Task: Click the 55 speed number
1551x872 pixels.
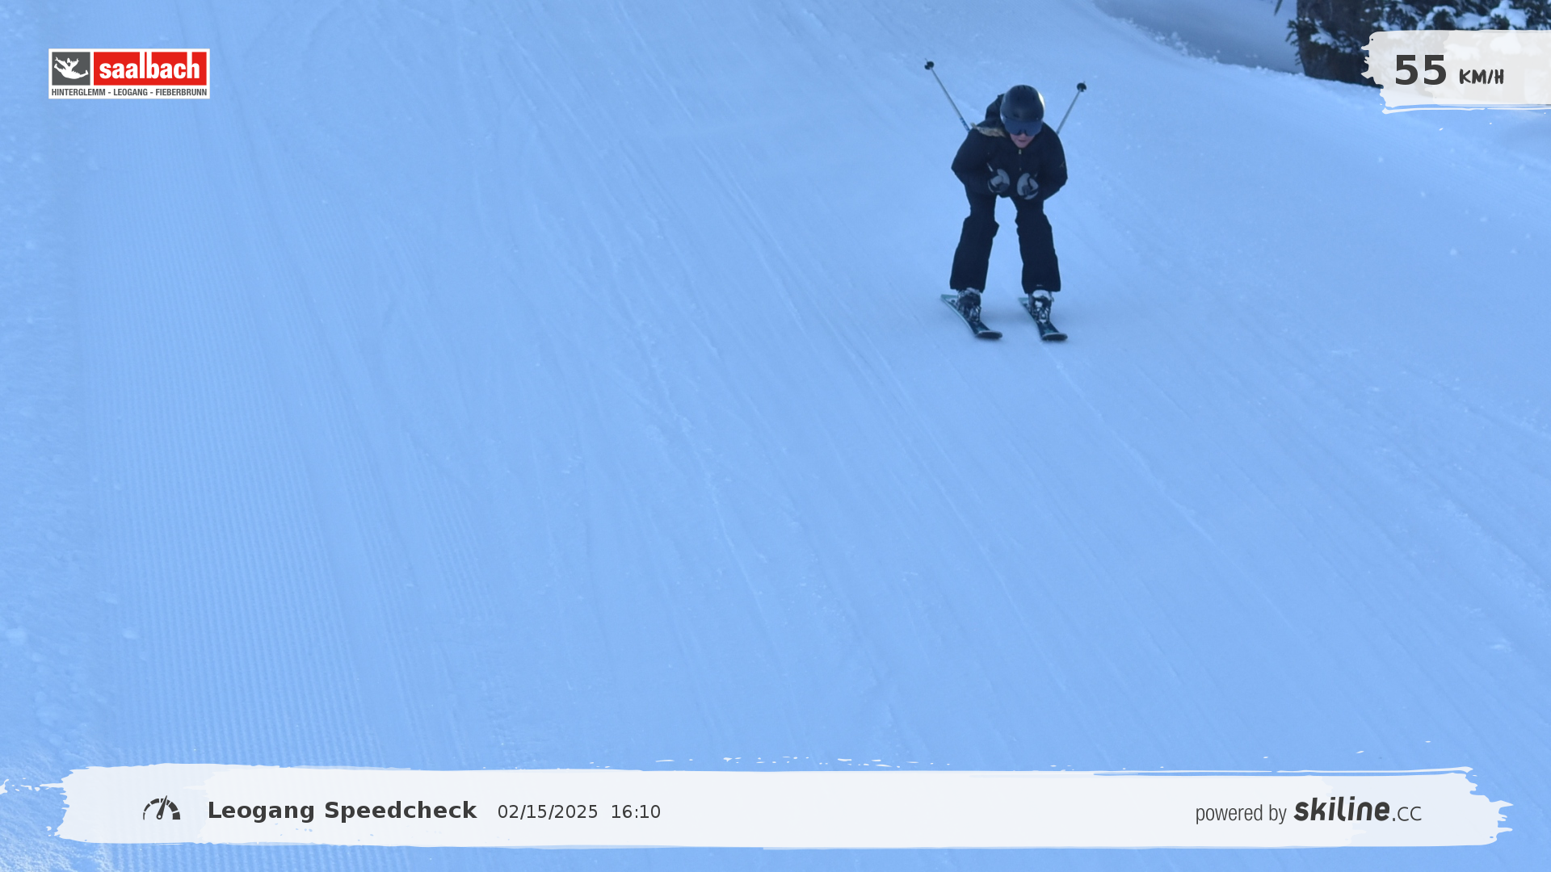Action: click(1420, 71)
